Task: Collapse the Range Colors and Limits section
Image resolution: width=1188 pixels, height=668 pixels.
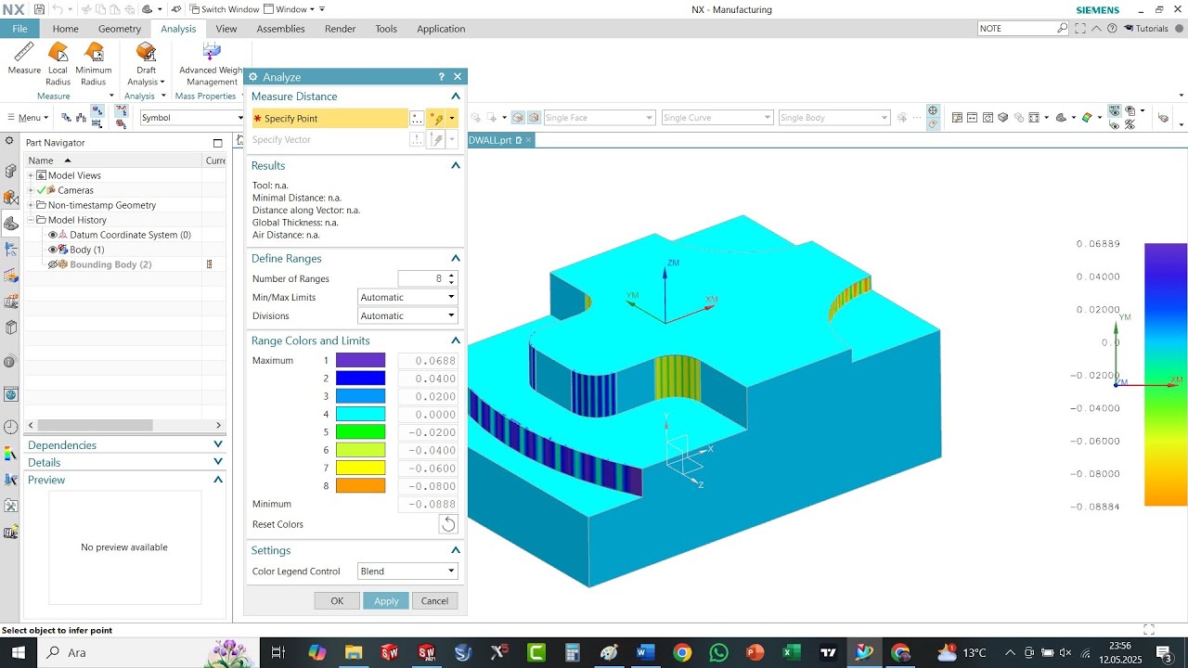Action: (456, 340)
